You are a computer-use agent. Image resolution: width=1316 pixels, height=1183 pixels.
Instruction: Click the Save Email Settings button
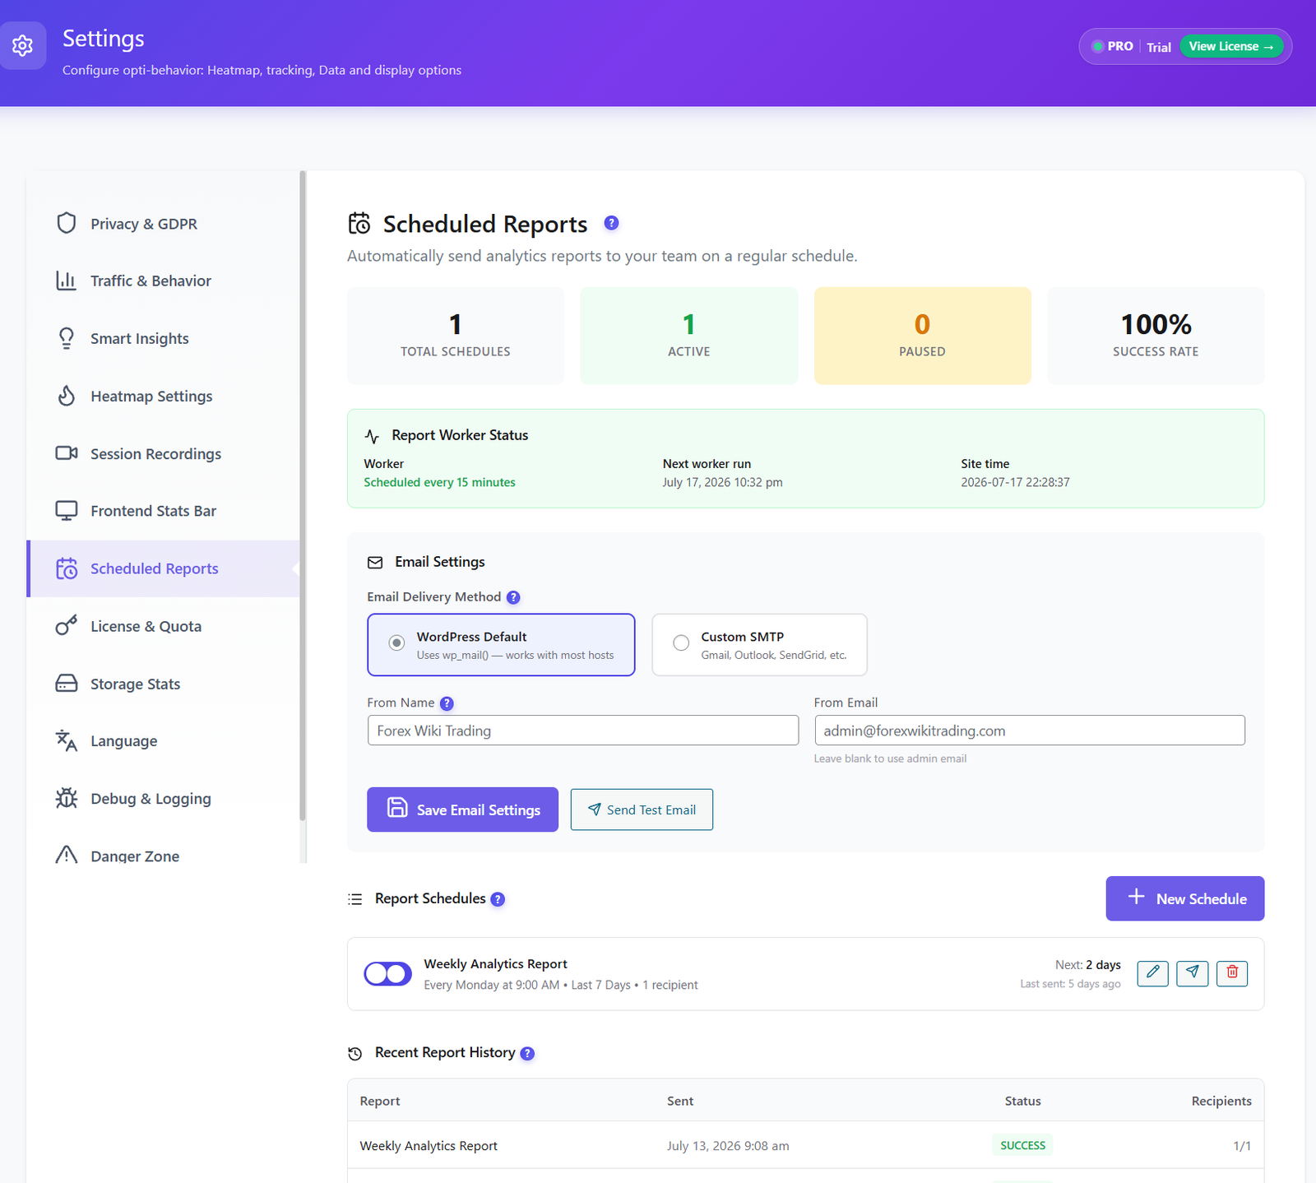coord(462,810)
